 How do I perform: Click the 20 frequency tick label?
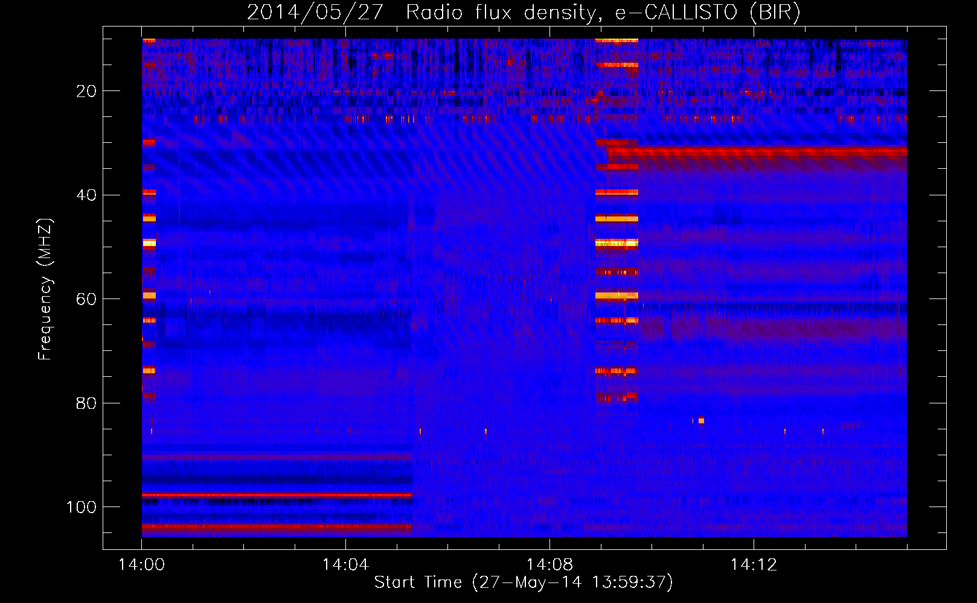tap(87, 92)
